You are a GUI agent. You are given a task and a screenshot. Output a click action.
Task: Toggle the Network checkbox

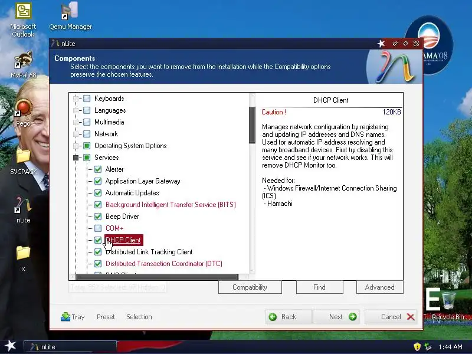pyautogui.click(x=87, y=134)
